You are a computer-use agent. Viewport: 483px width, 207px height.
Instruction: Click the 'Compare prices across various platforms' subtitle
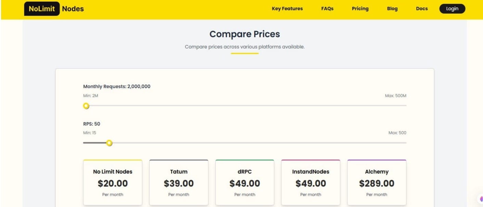point(245,47)
